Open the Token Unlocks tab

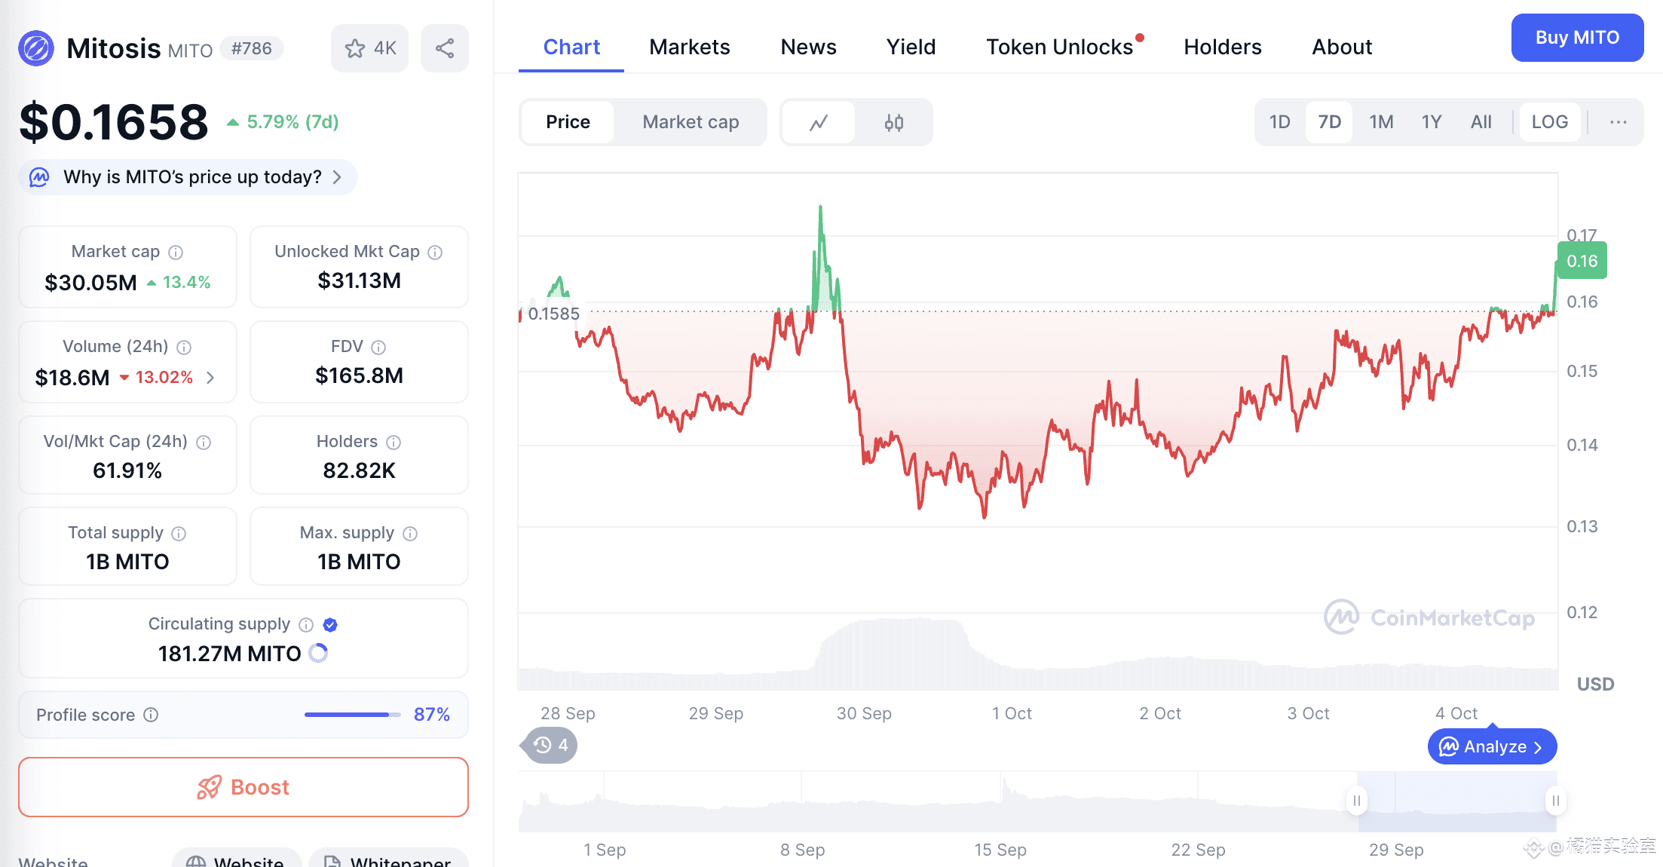click(x=1059, y=47)
